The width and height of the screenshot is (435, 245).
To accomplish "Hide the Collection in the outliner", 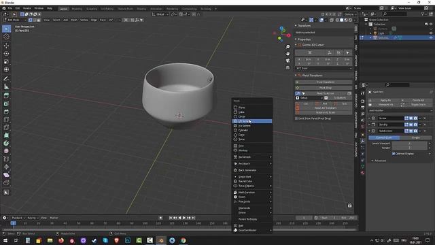I will coord(431,24).
